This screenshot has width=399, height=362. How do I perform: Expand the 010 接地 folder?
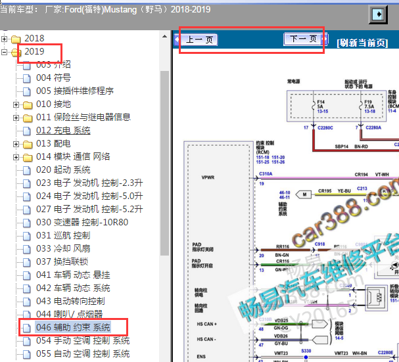[16, 104]
